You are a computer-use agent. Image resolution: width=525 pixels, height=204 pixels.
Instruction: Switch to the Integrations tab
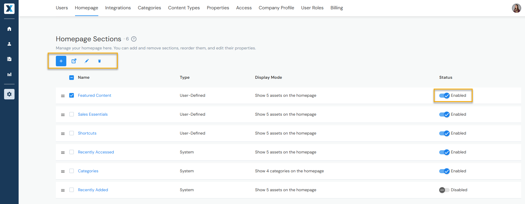click(x=118, y=8)
